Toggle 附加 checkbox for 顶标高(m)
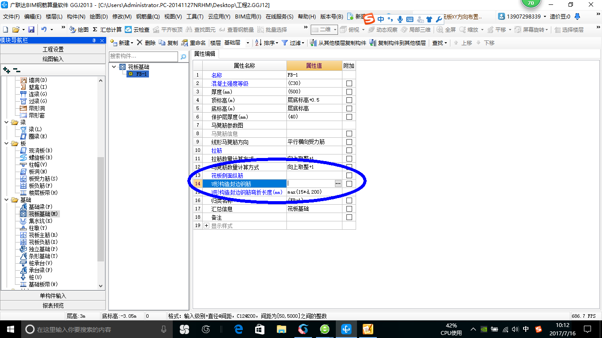The width and height of the screenshot is (602, 338). pos(349,100)
